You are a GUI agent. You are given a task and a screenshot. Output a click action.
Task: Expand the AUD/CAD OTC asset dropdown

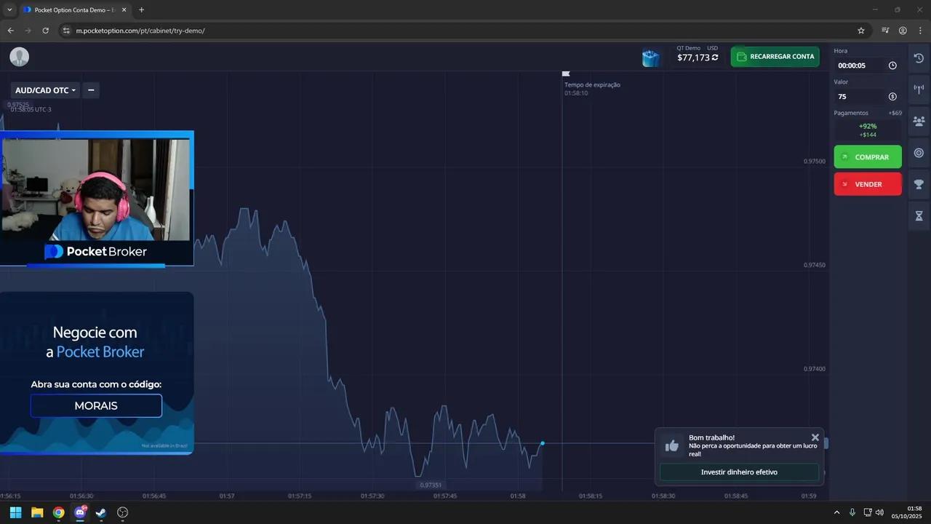[x=45, y=90]
